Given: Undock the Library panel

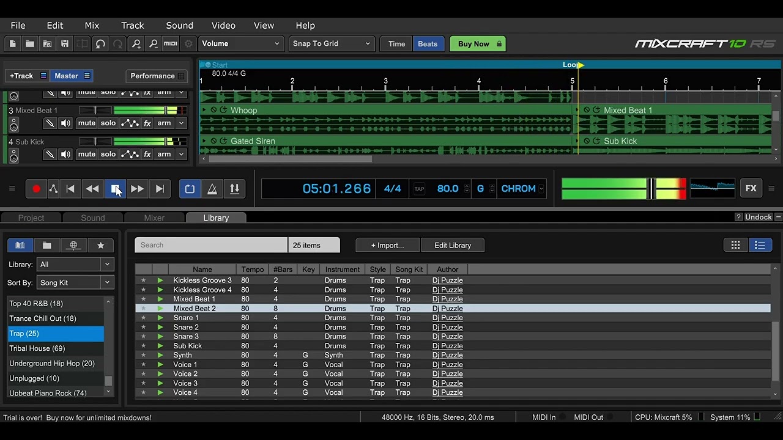Looking at the screenshot, I should click(759, 217).
